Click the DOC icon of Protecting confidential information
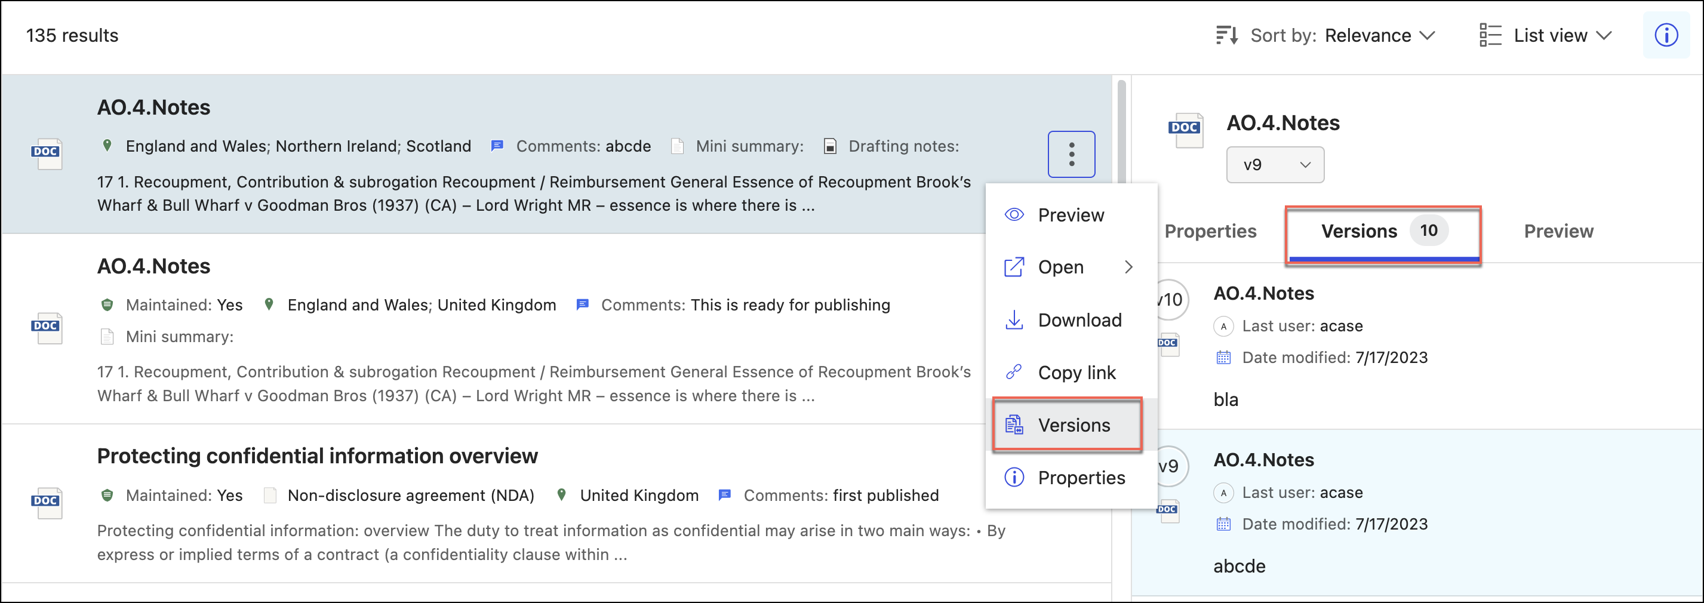Image resolution: width=1704 pixels, height=603 pixels. pos(47,503)
